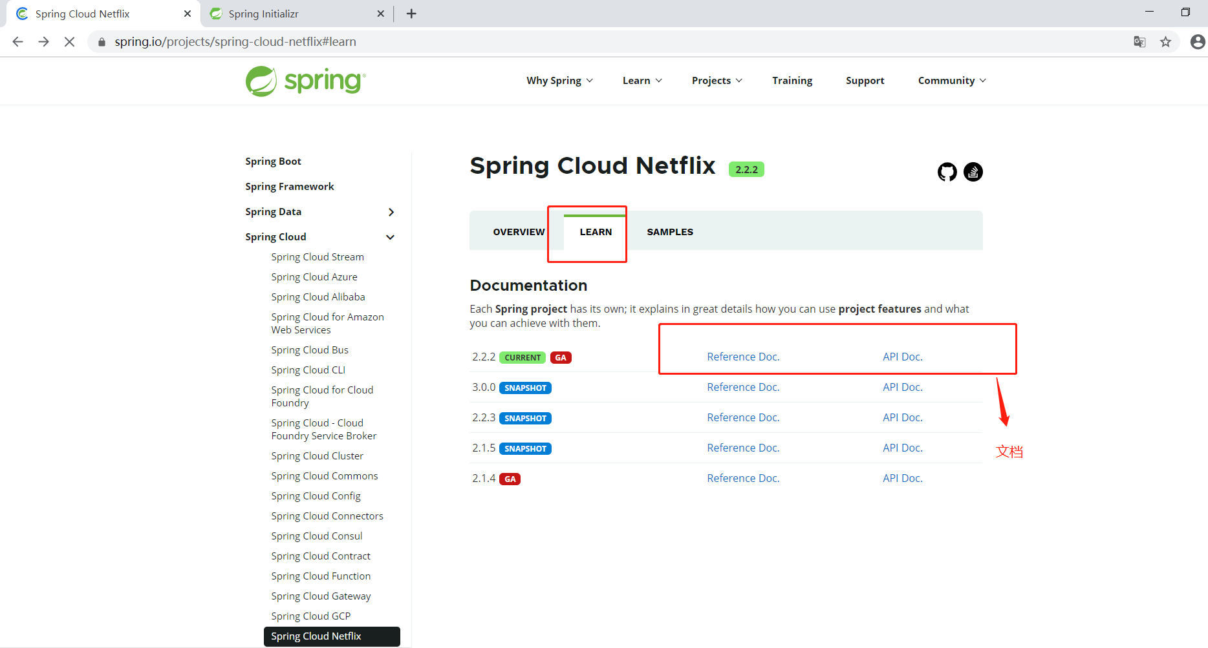Open Spring Cloud for Cloud Foundry
The height and width of the screenshot is (648, 1208).
[x=322, y=397]
